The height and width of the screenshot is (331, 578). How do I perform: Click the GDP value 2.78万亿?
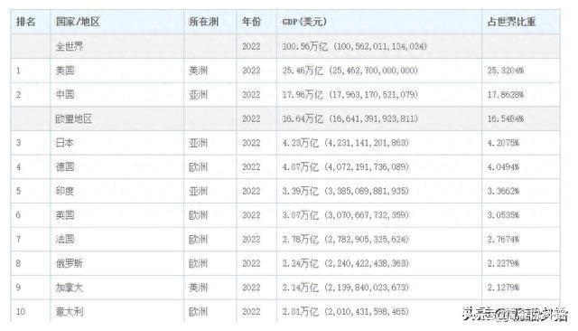click(301, 239)
